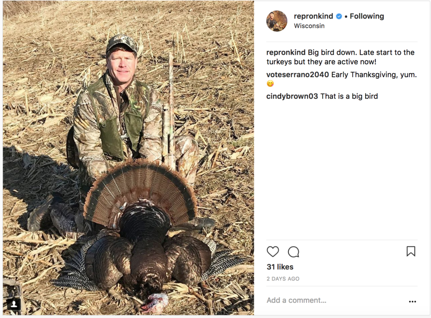
Task: Click the caption text about turkeys
Action: pyautogui.click(x=341, y=57)
